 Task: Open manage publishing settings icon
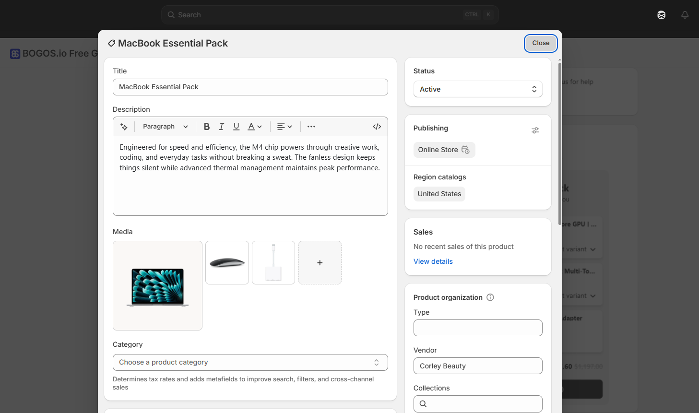click(535, 130)
